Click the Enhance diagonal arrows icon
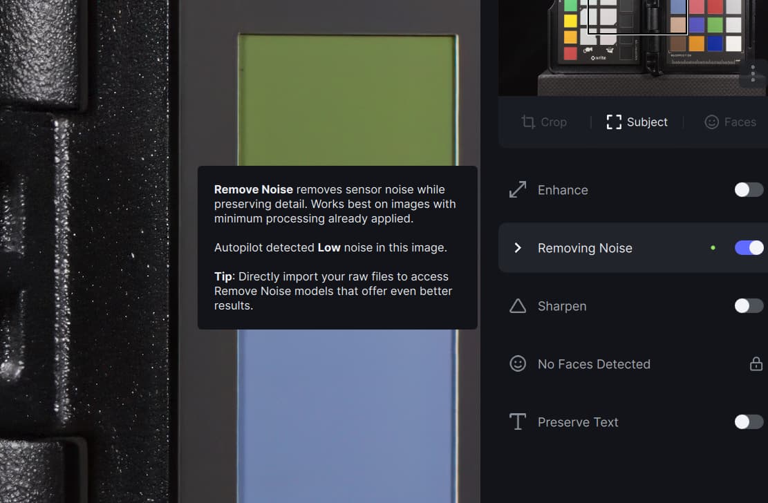Viewport: 768px width, 503px height. click(x=518, y=190)
